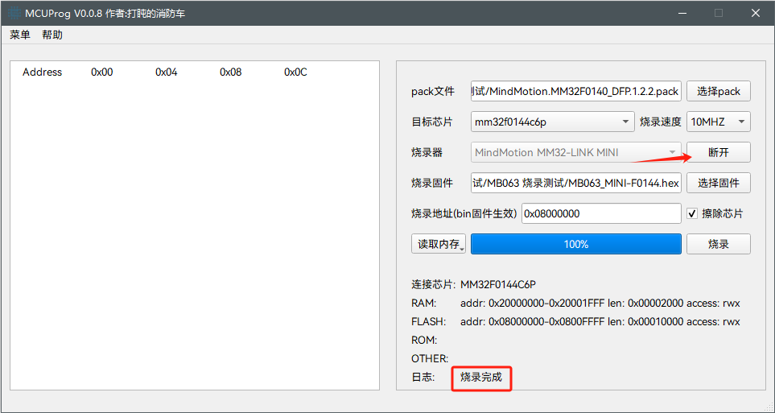Viewport: 775px width, 413px height.
Task: Maximize the MCUProg window
Action: (x=719, y=13)
